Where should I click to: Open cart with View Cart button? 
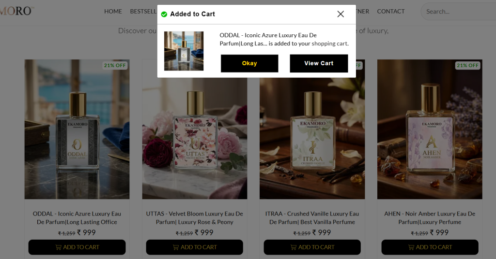(x=319, y=63)
